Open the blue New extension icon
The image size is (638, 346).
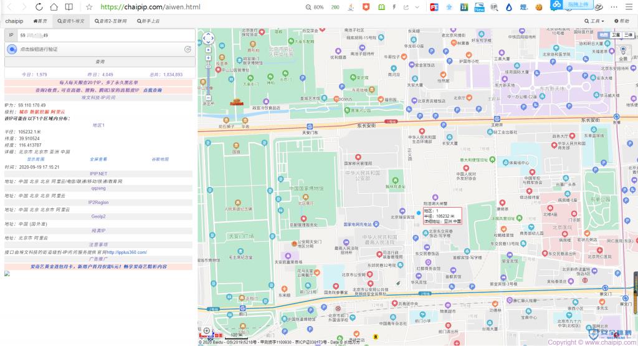[x=479, y=7]
